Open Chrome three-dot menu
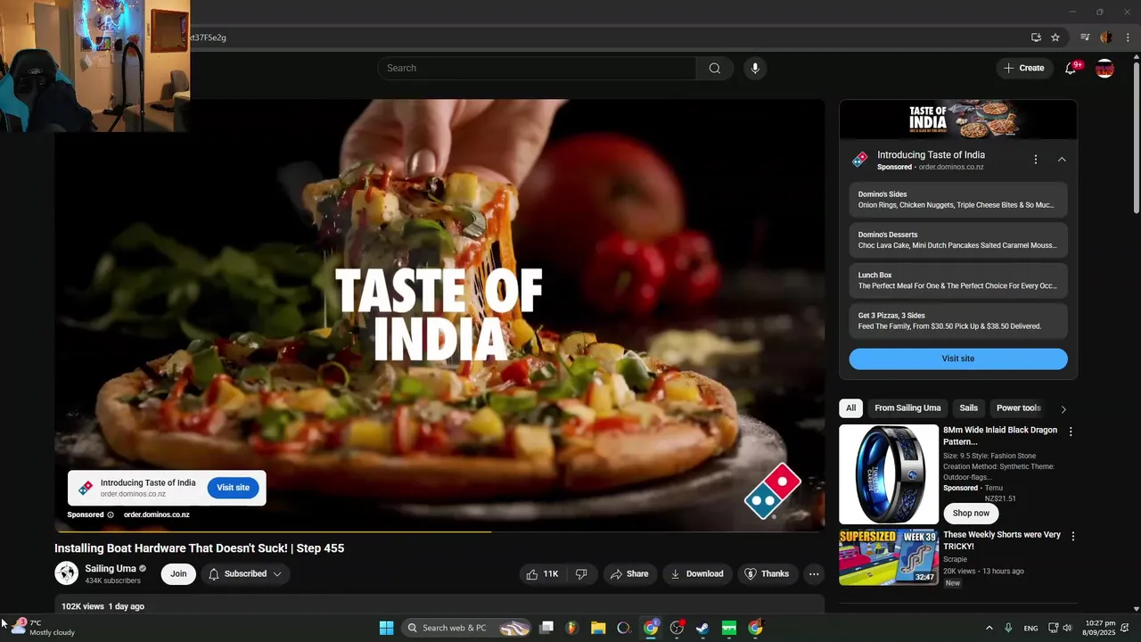The width and height of the screenshot is (1141, 642). pos(1128,37)
